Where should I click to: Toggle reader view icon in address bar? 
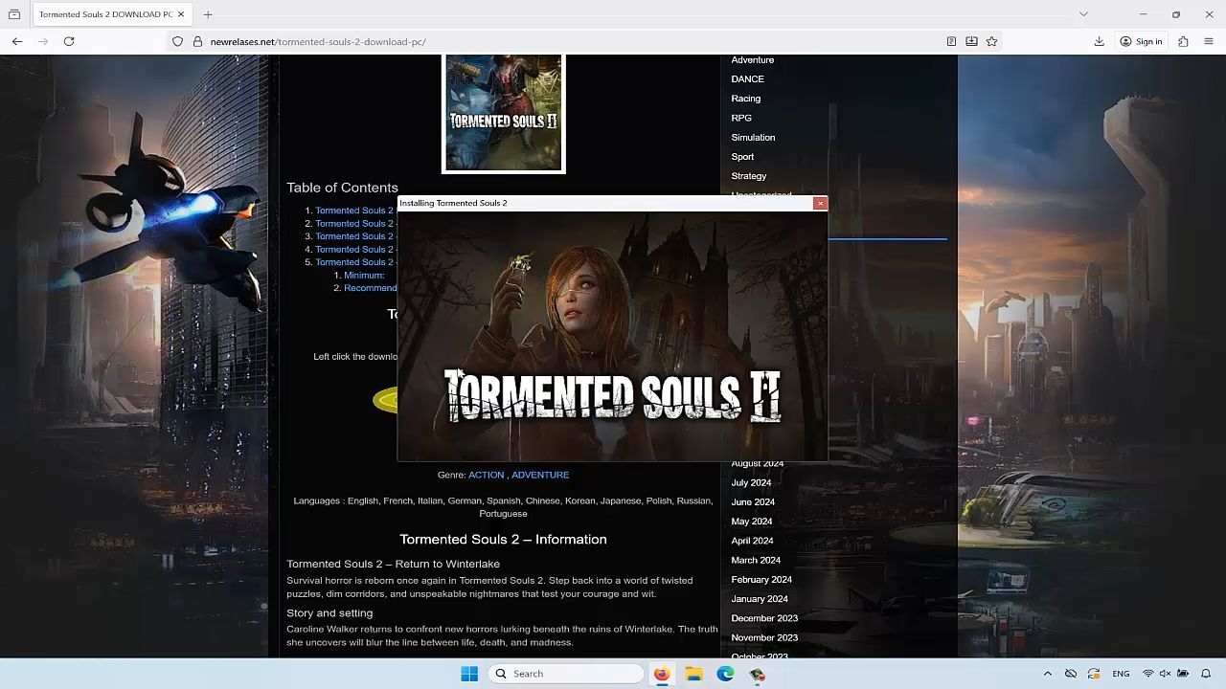[x=951, y=41]
